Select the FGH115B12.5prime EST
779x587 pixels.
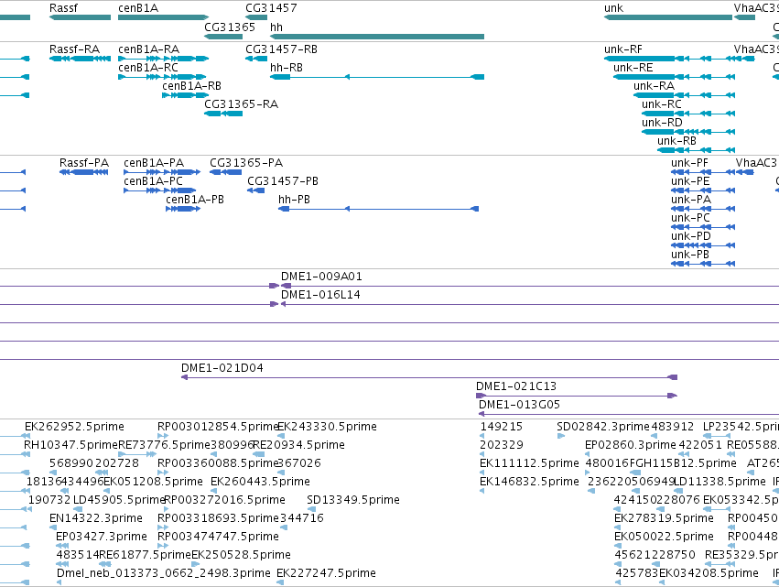(635, 473)
